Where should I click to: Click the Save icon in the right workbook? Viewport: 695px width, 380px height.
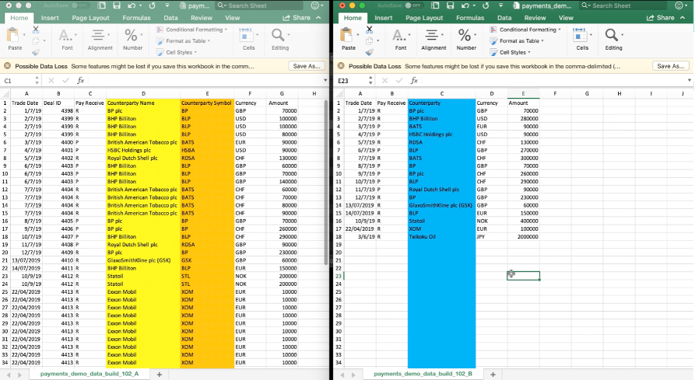[x=450, y=5]
